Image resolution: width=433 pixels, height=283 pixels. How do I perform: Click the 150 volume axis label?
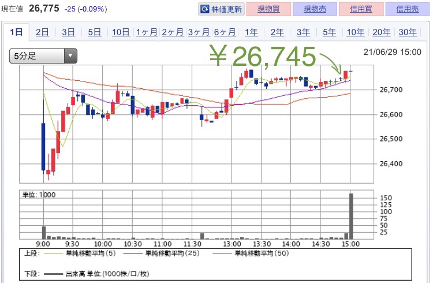pyautogui.click(x=386, y=198)
